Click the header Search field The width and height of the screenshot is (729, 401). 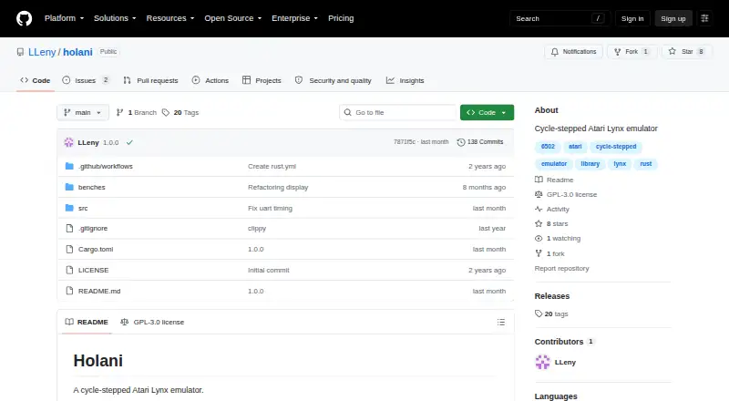coord(560,18)
